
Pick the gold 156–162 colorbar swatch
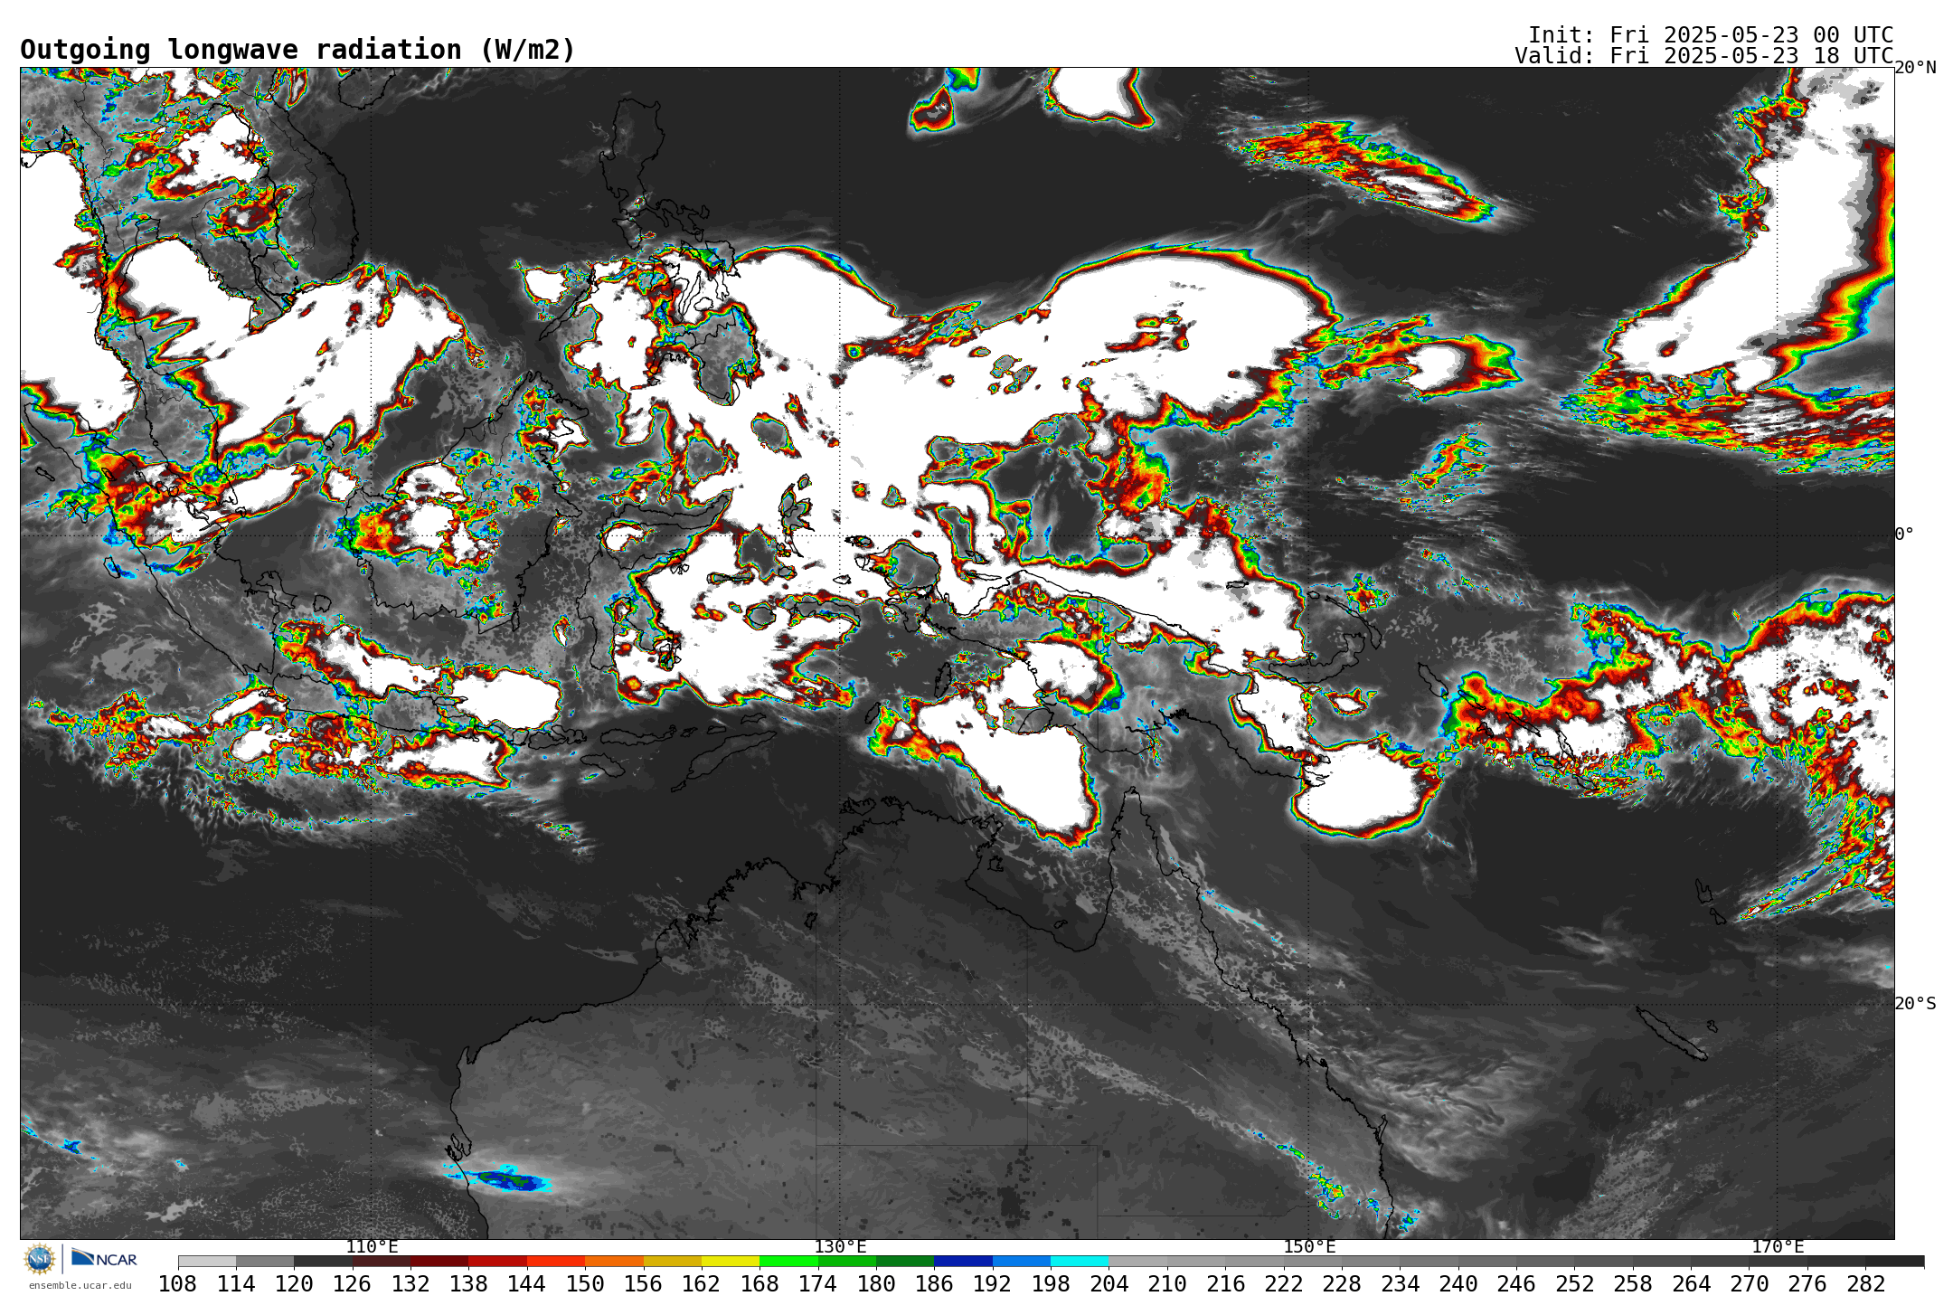tap(673, 1262)
